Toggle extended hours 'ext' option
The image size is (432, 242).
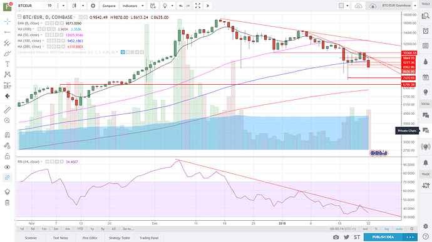pyautogui.click(x=366, y=229)
